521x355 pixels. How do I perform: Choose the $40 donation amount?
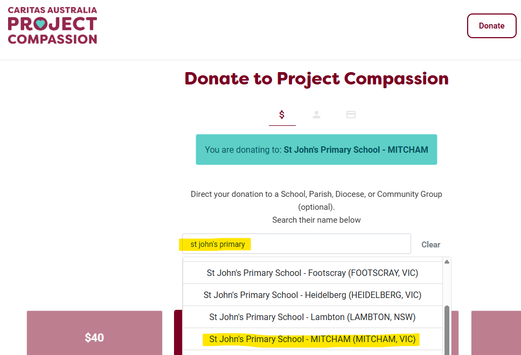coord(94,337)
